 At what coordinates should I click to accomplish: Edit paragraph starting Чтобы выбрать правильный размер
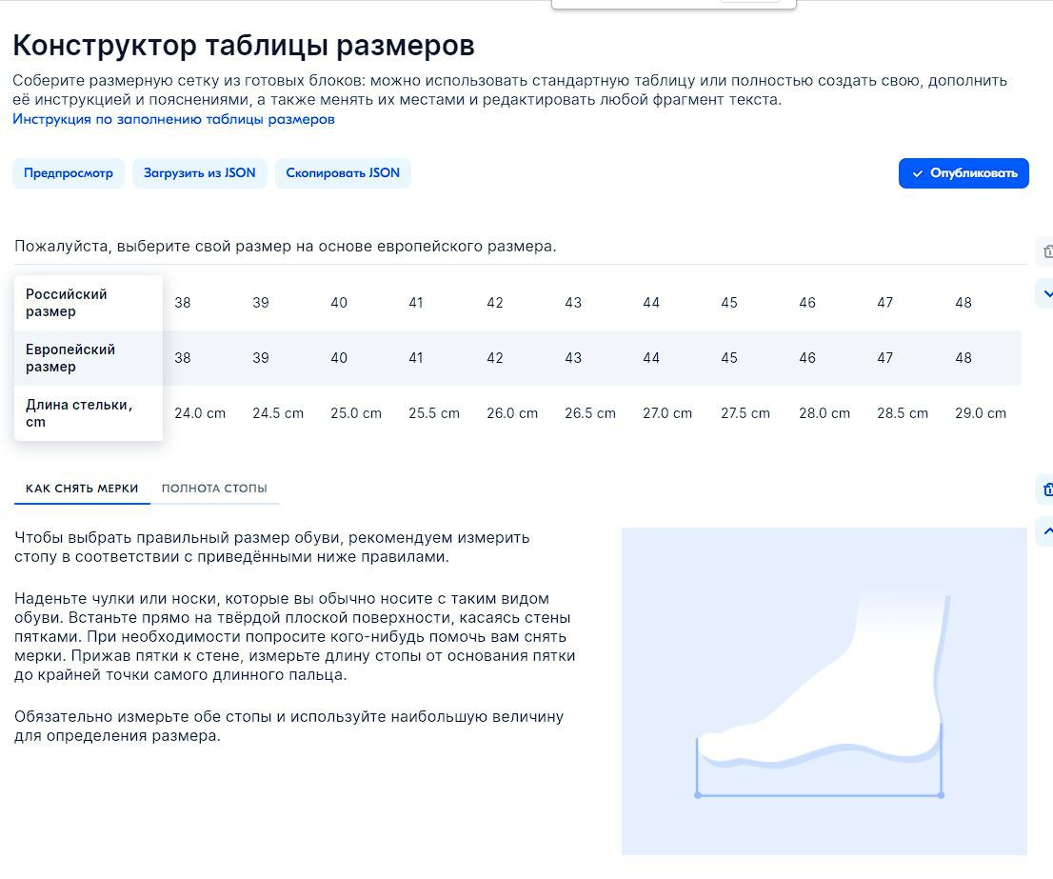[272, 548]
